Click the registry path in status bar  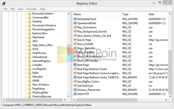[x=47, y=105]
